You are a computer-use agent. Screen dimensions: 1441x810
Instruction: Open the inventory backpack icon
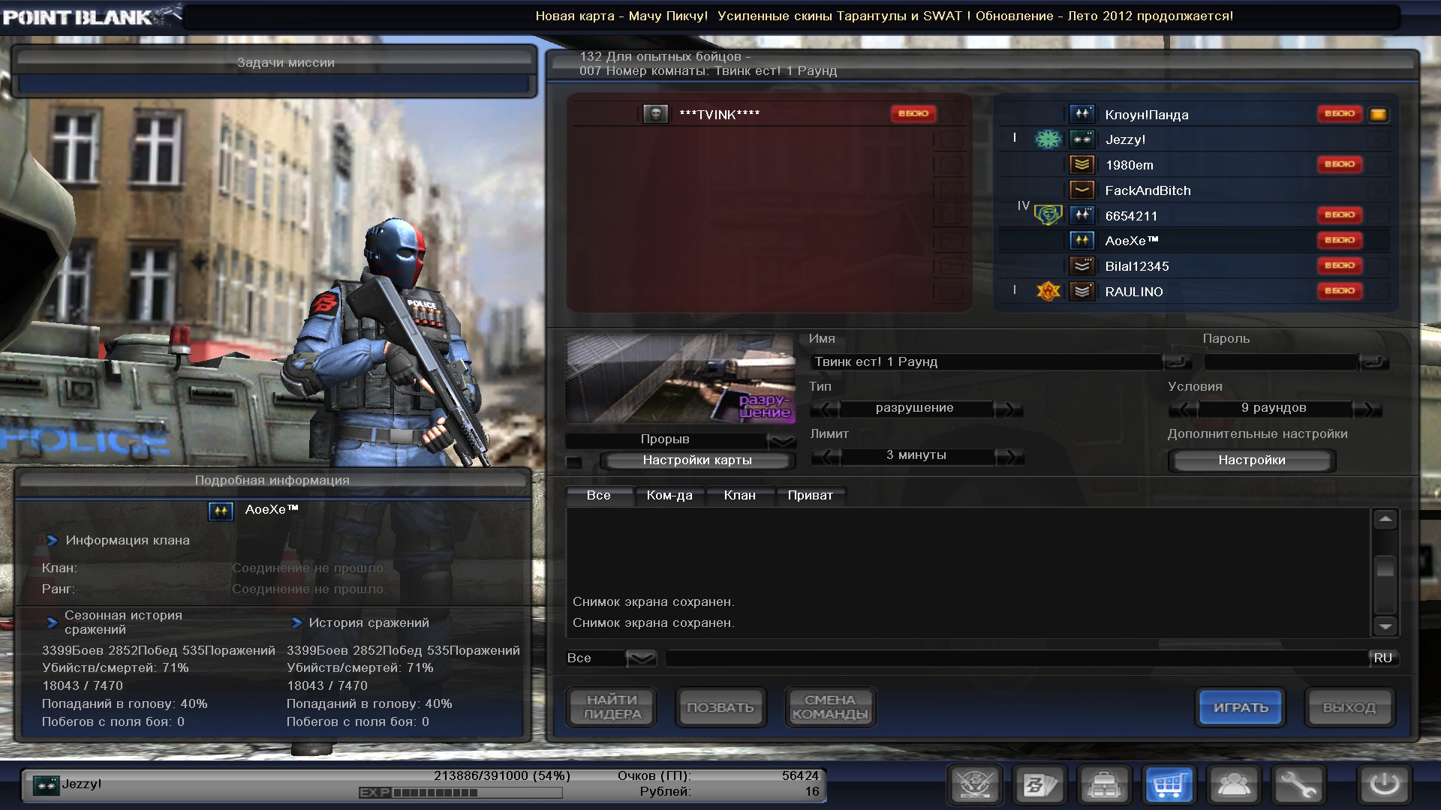[x=1104, y=785]
